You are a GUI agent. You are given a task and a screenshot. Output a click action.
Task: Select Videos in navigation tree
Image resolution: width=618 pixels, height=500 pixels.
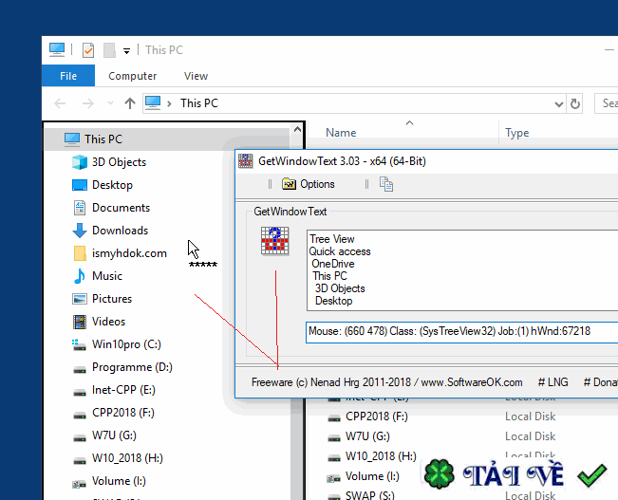(x=108, y=322)
